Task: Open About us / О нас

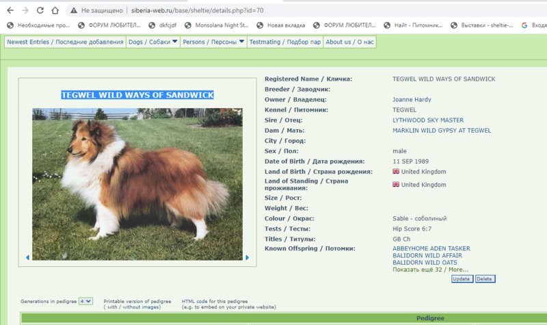Action: (x=349, y=42)
